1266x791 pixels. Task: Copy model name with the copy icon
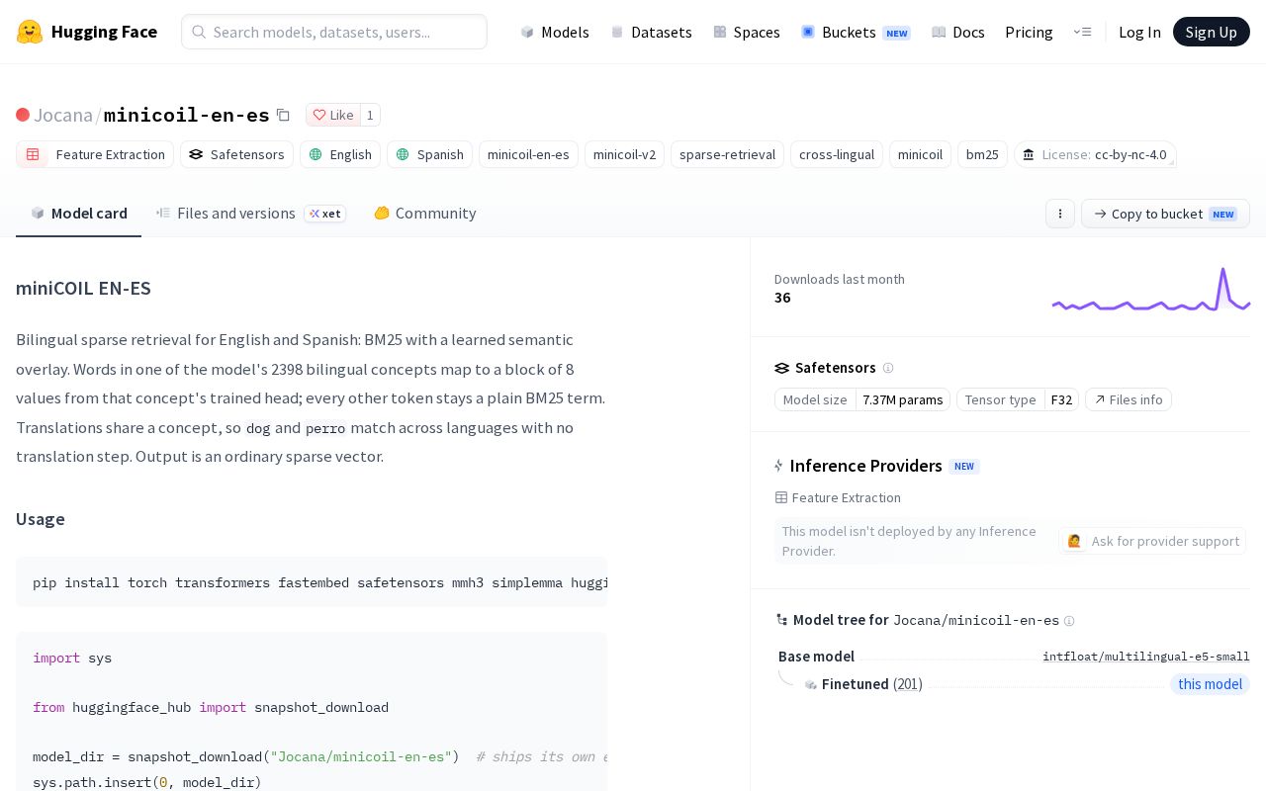click(283, 115)
